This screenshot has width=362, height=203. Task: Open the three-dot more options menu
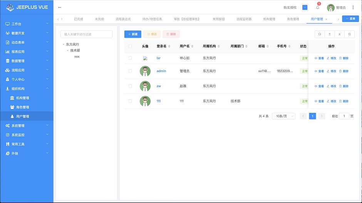coord(353,7)
